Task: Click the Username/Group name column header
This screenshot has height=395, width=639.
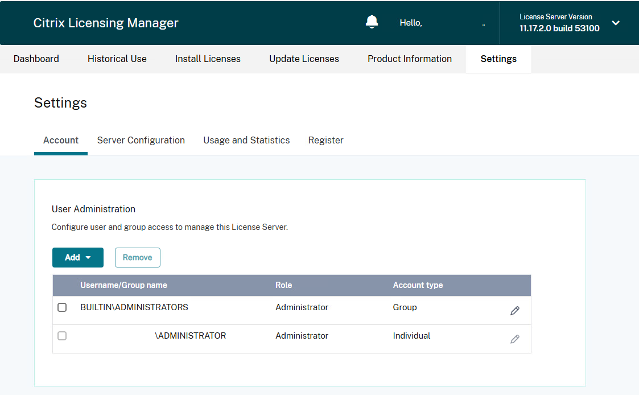Action: coord(123,285)
